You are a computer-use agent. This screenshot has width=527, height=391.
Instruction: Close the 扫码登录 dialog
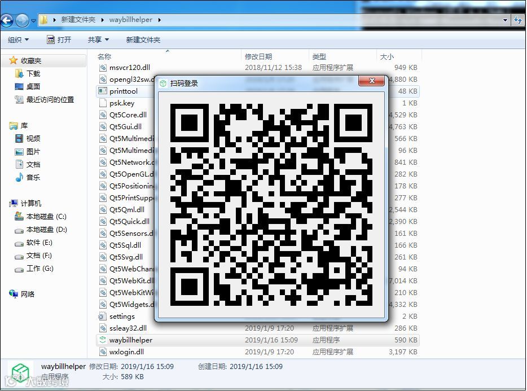pos(372,81)
